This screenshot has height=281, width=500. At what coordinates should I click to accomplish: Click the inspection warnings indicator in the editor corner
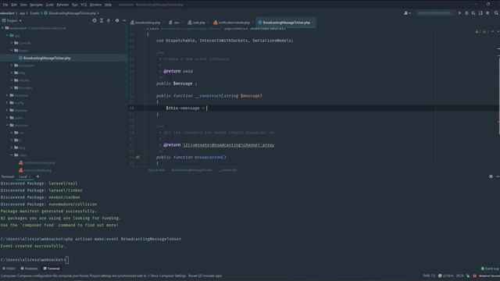click(481, 31)
